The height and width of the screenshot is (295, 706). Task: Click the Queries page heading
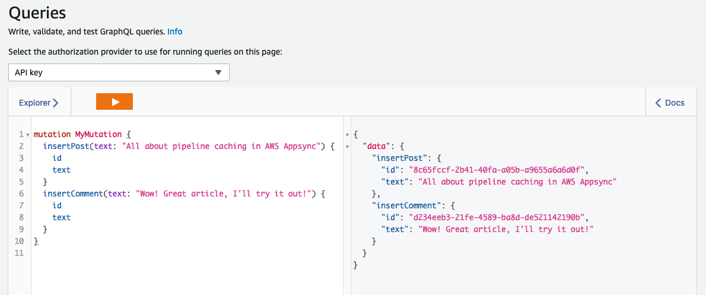click(x=37, y=12)
